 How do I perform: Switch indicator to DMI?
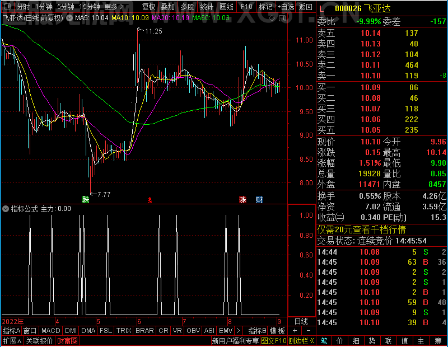(x=71, y=331)
